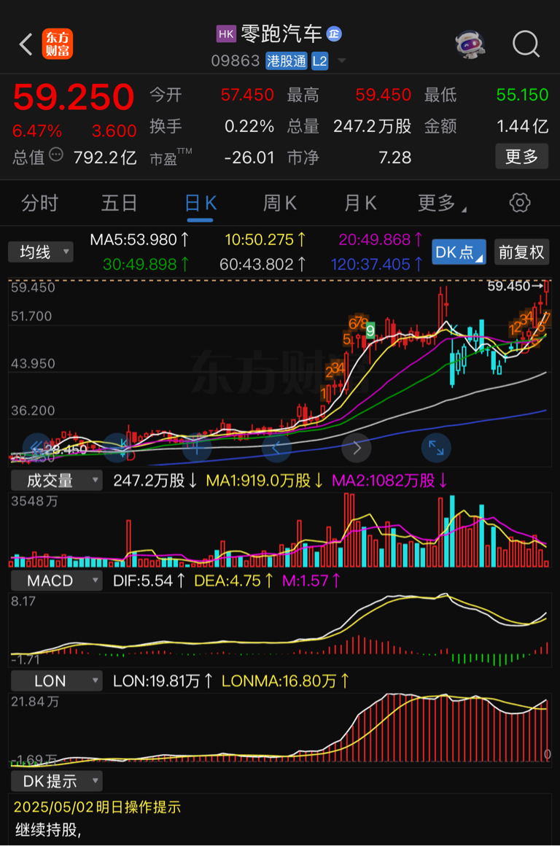Tap the stock code 09863
Viewport: 560px width, 846px height.
tap(236, 61)
